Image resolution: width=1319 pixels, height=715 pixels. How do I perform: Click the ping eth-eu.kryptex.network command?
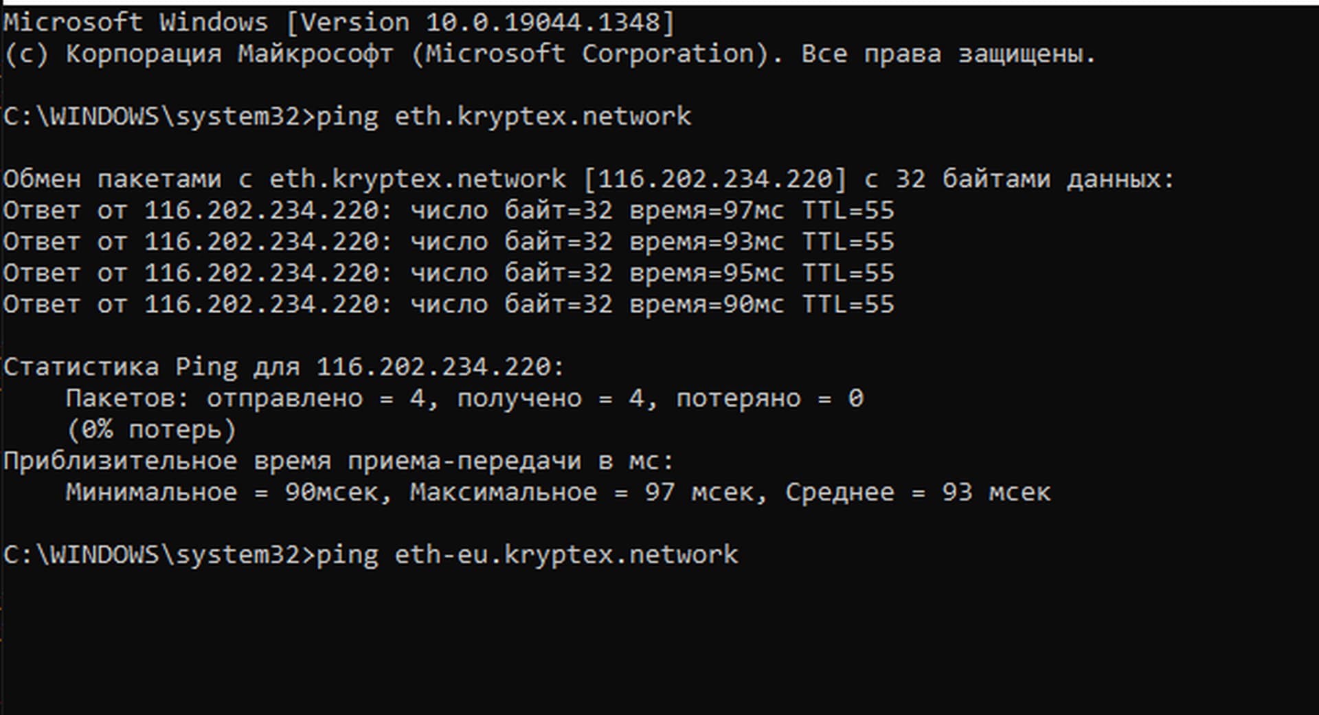pos(526,555)
